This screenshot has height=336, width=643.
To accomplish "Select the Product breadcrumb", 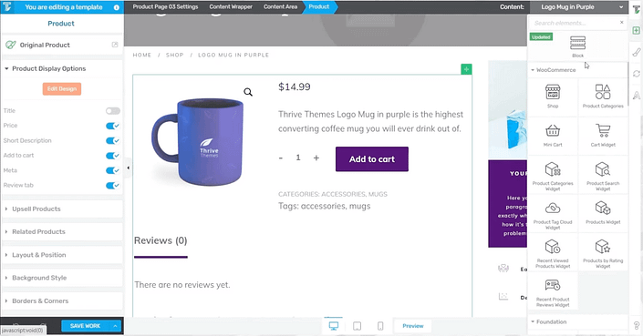I will [x=319, y=7].
